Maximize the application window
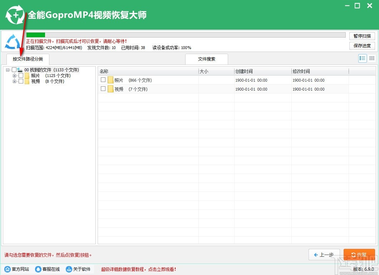The height and width of the screenshot is (275, 379). pyautogui.click(x=357, y=6)
